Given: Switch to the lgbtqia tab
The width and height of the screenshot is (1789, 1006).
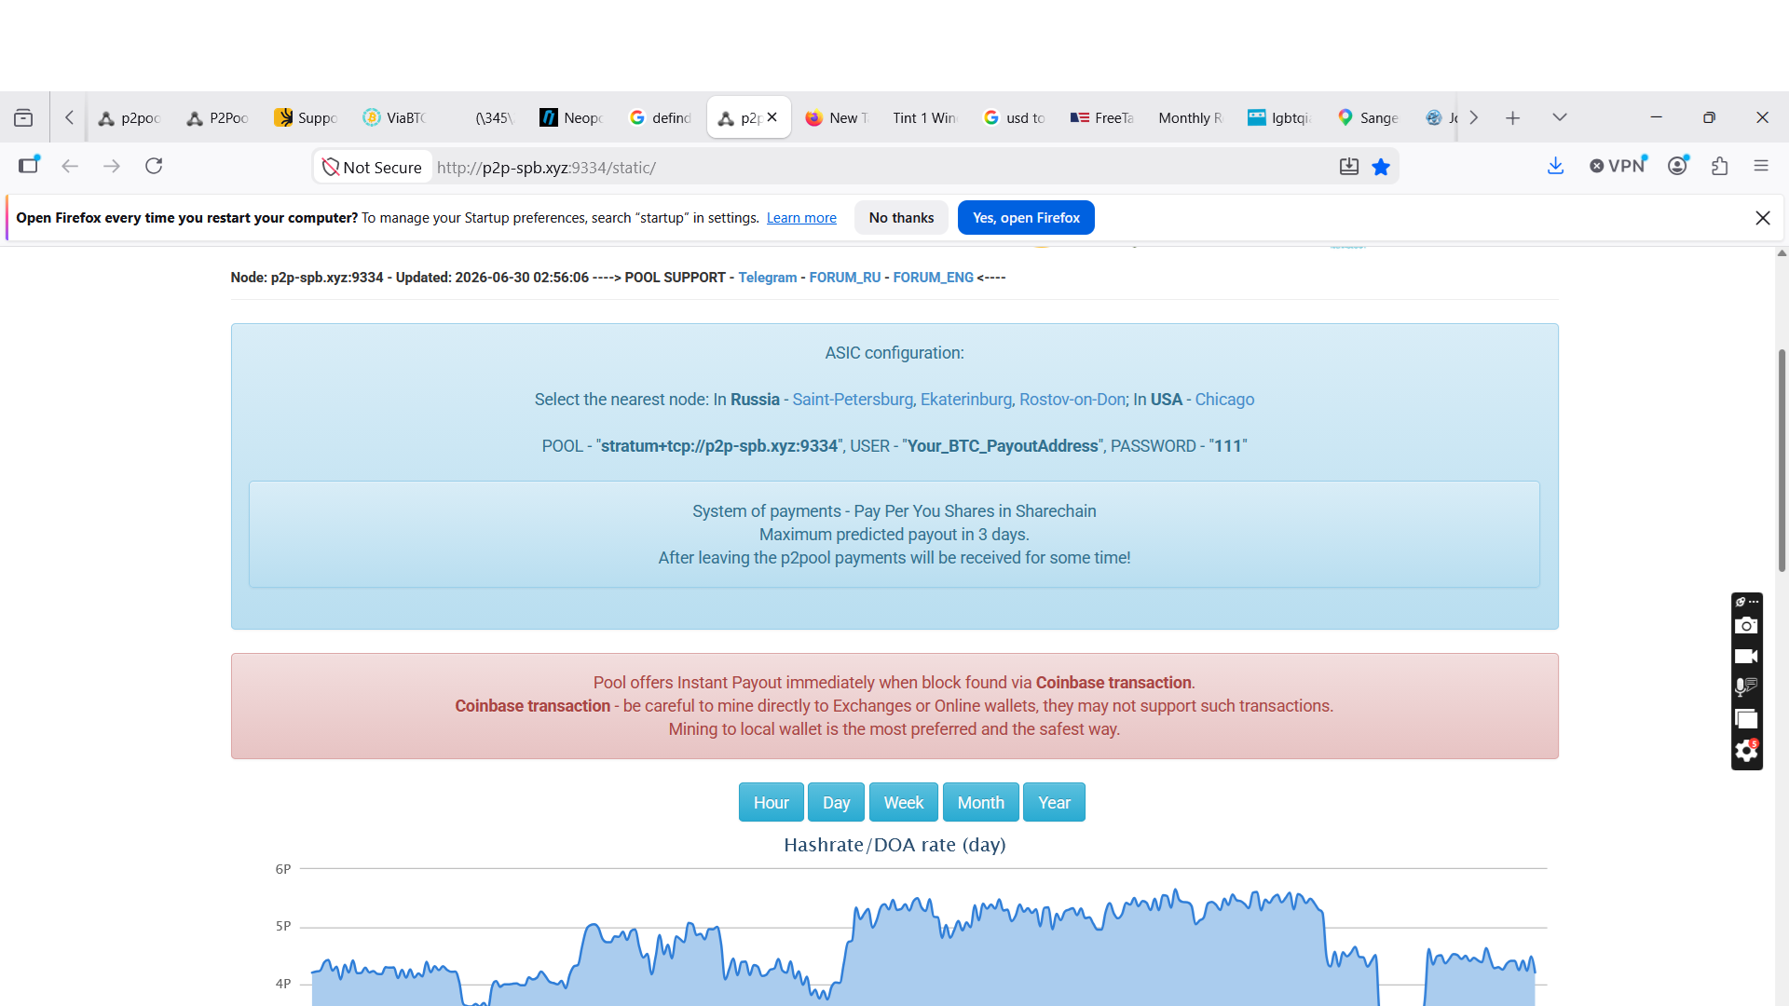Looking at the screenshot, I should point(1279,117).
